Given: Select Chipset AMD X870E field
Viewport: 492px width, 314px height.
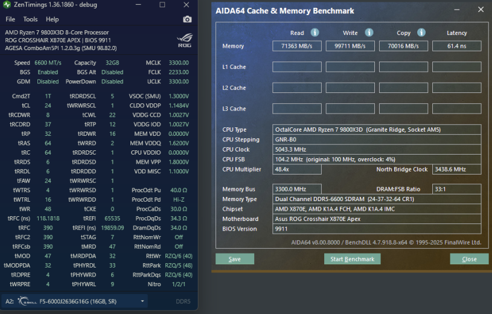Looking at the screenshot, I should coord(377,209).
